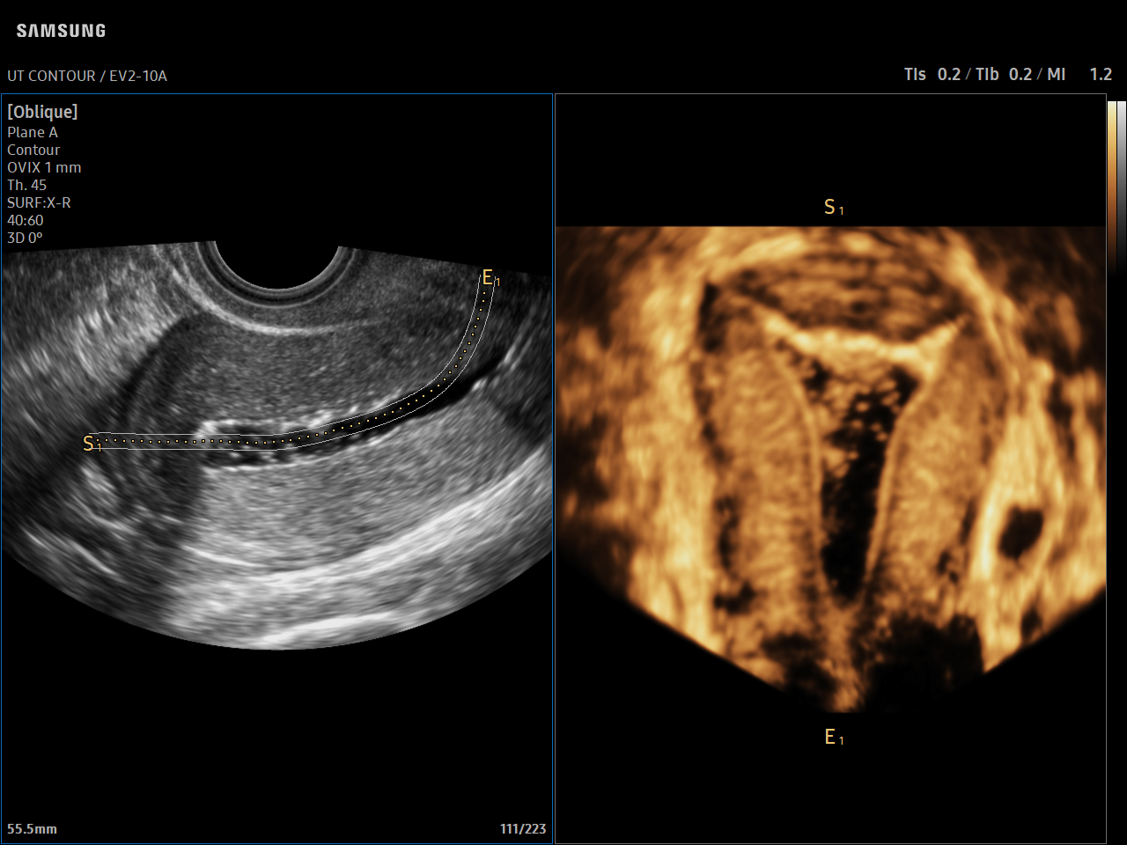Image resolution: width=1127 pixels, height=845 pixels.
Task: Select the "UT CONTOUR / EV2-10A" header text
Action: coord(87,76)
